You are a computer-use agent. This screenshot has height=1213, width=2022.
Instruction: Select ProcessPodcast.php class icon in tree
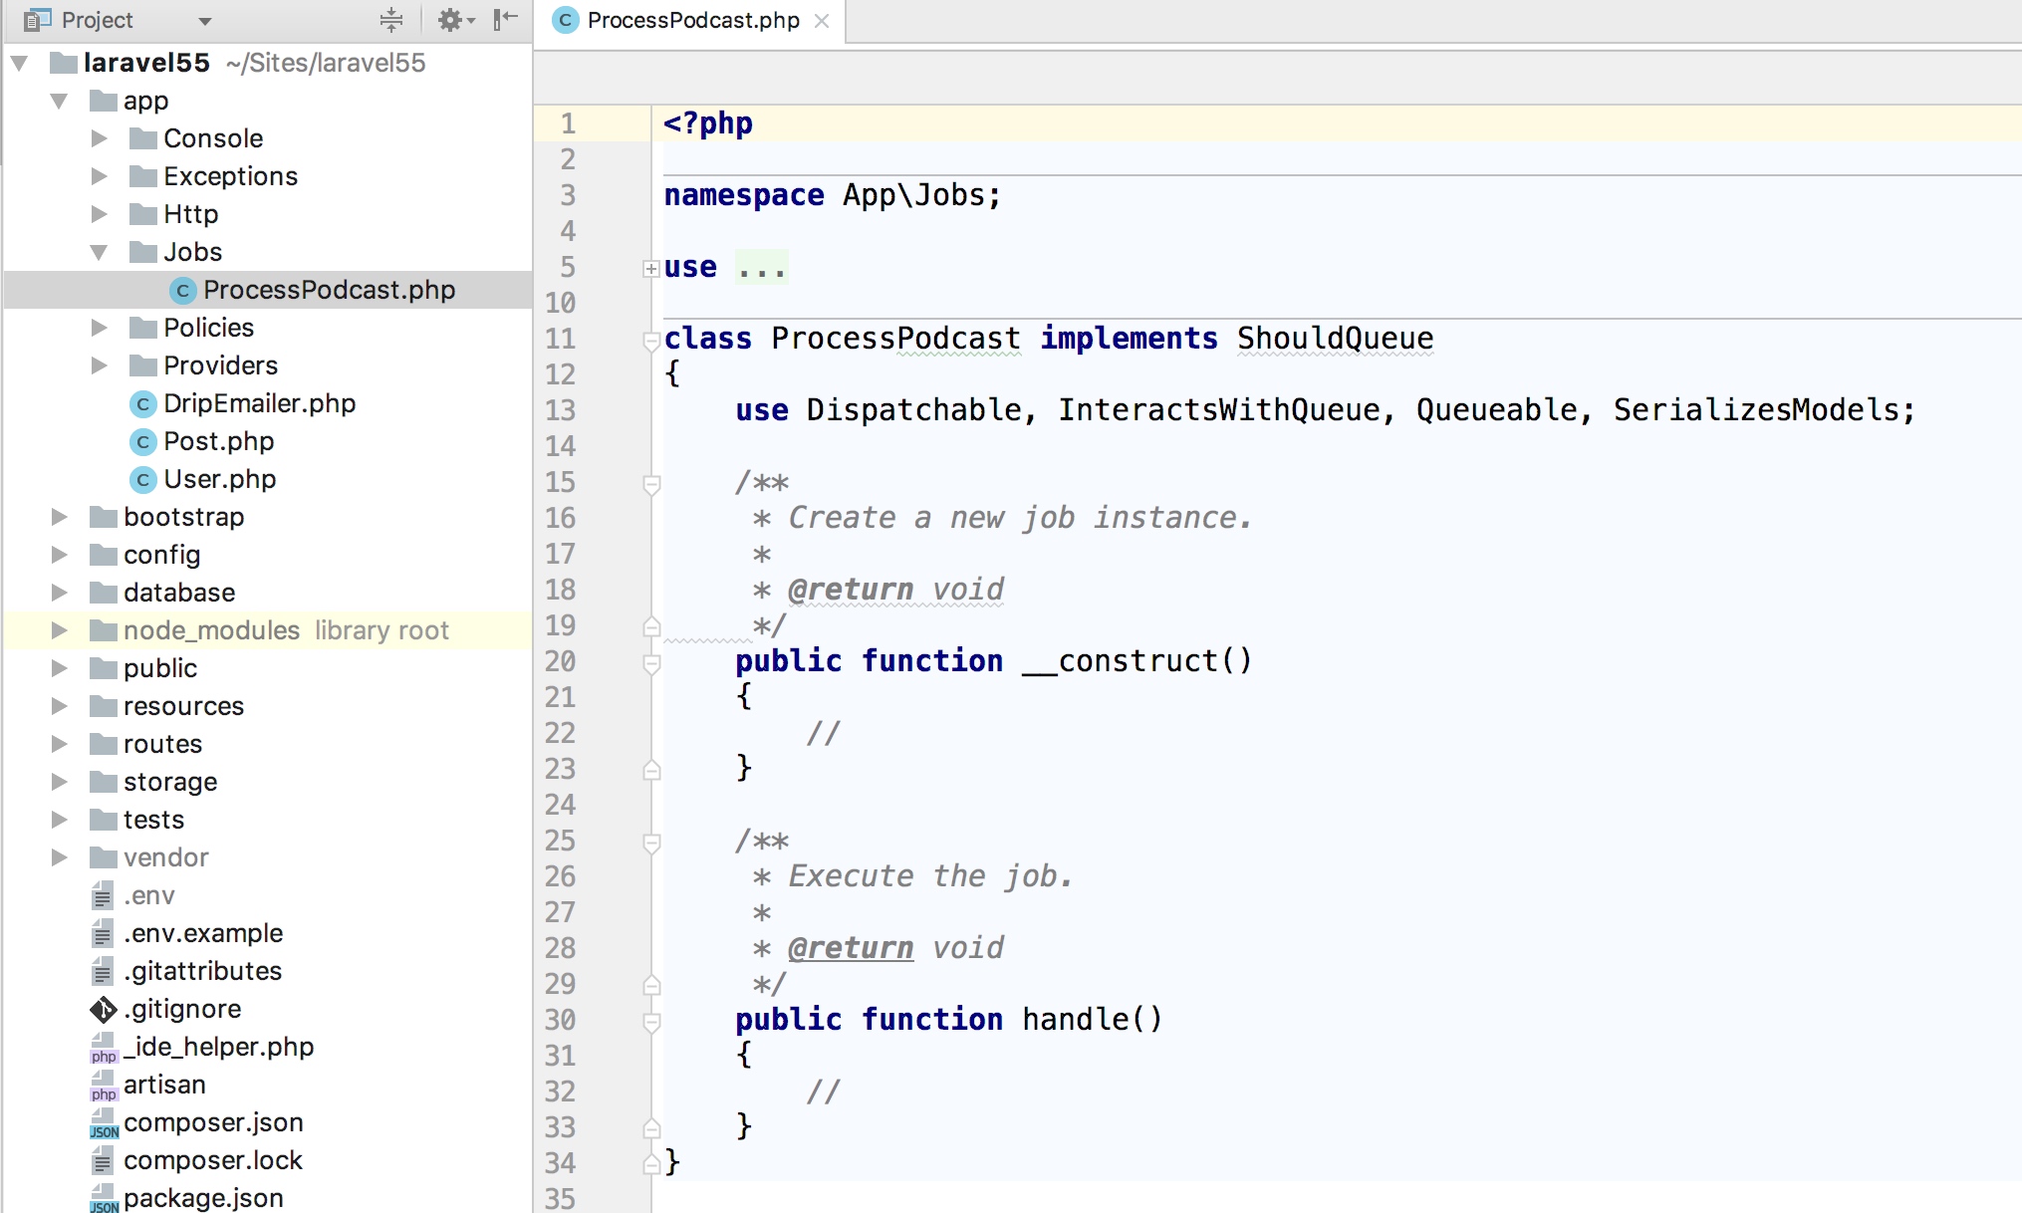tap(182, 290)
